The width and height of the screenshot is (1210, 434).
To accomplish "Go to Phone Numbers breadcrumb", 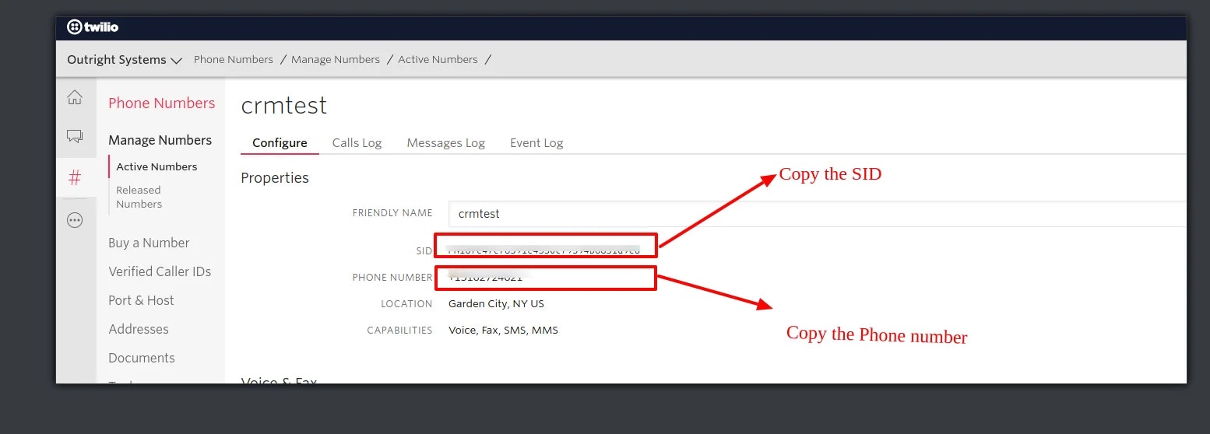I will point(234,59).
